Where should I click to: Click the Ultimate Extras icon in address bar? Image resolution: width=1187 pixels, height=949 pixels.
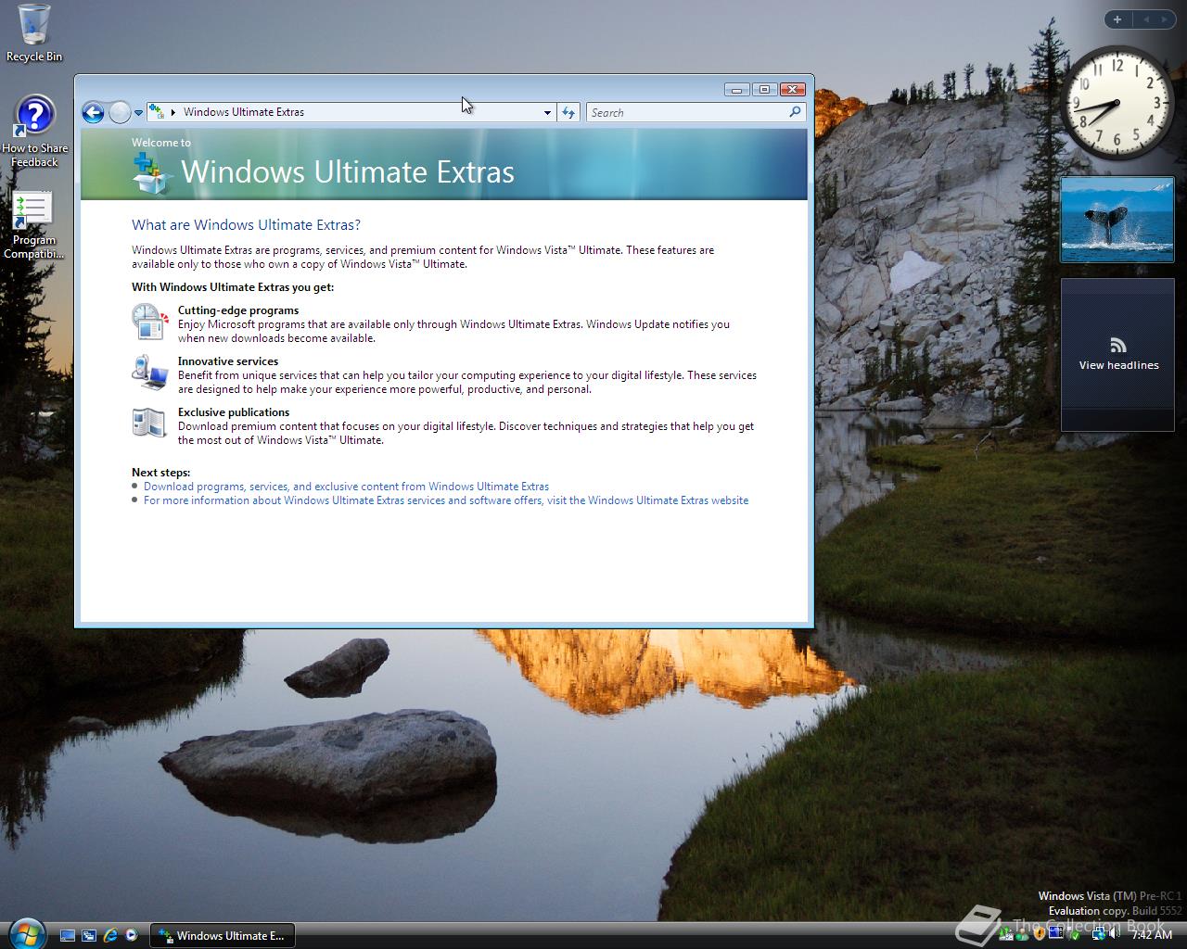pos(157,112)
